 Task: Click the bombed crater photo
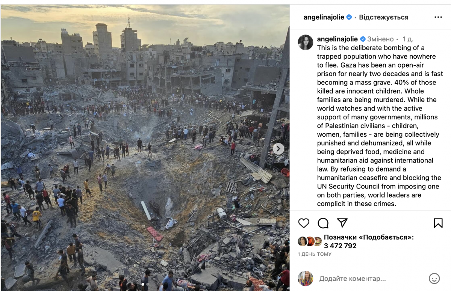145,148
